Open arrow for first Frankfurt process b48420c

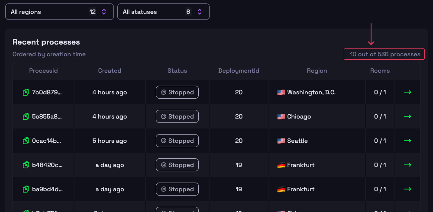pos(407,165)
